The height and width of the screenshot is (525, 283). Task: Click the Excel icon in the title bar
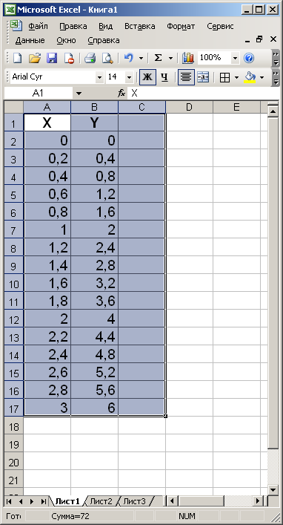tap(10, 10)
